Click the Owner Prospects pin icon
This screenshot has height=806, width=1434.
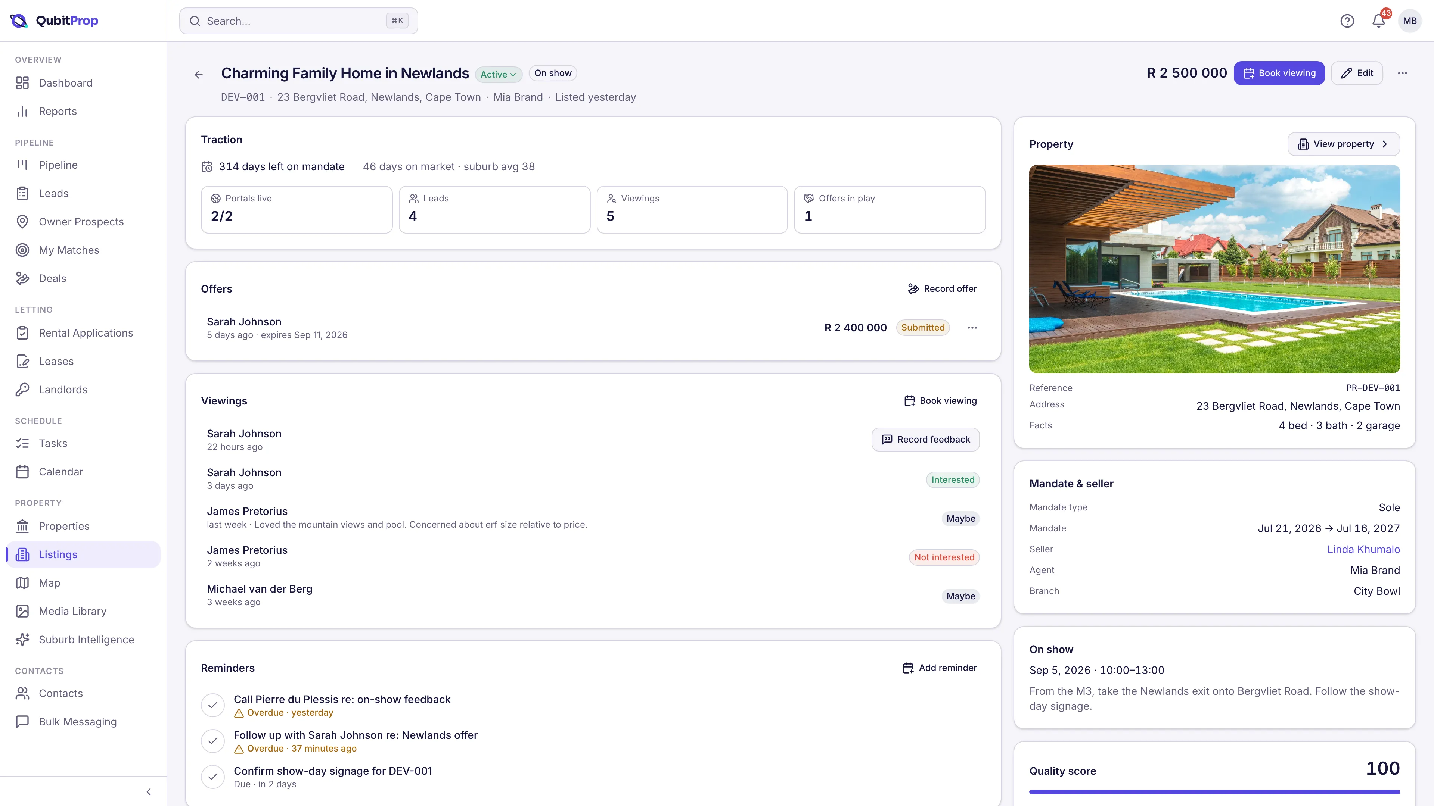(x=22, y=221)
